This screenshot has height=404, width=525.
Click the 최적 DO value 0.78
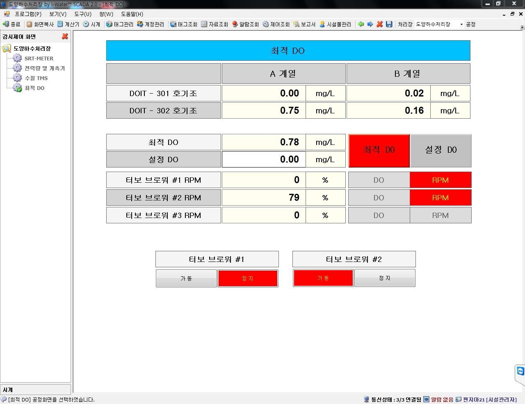[x=264, y=142]
